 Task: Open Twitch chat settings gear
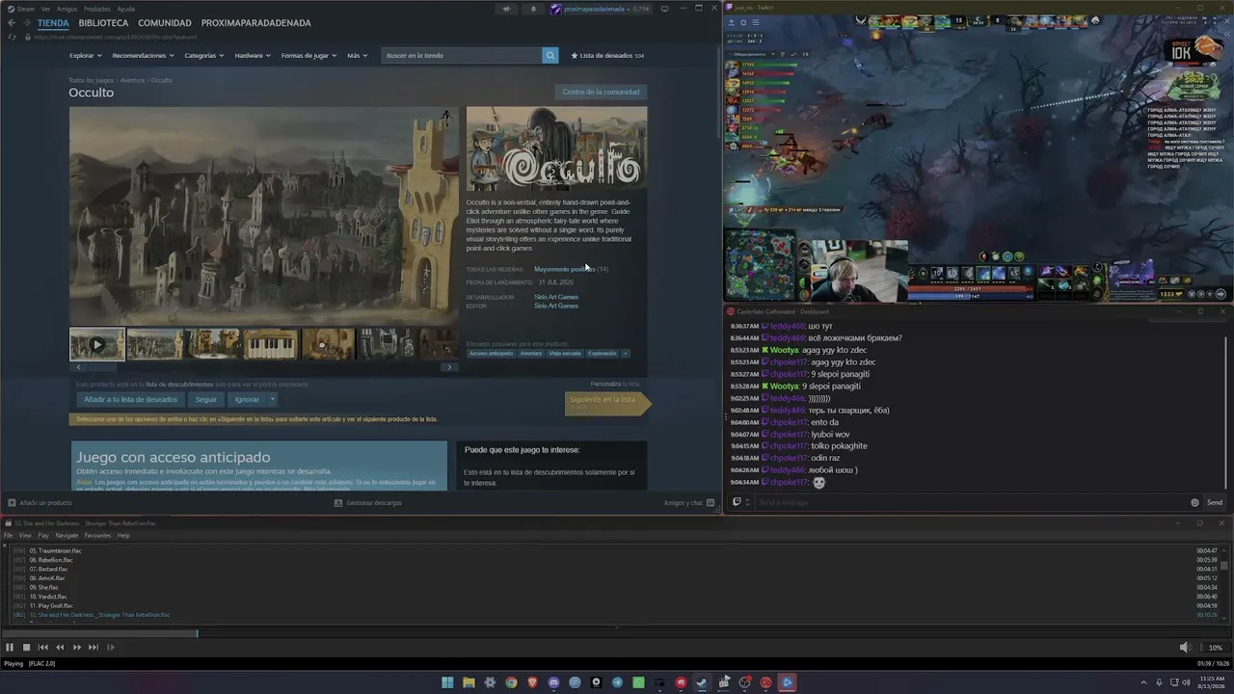[1195, 502]
